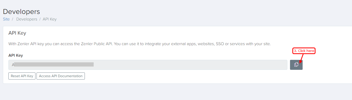352x100 pixels.
Task: Open the Developers breadcrumb item
Action: pyautogui.click(x=27, y=19)
